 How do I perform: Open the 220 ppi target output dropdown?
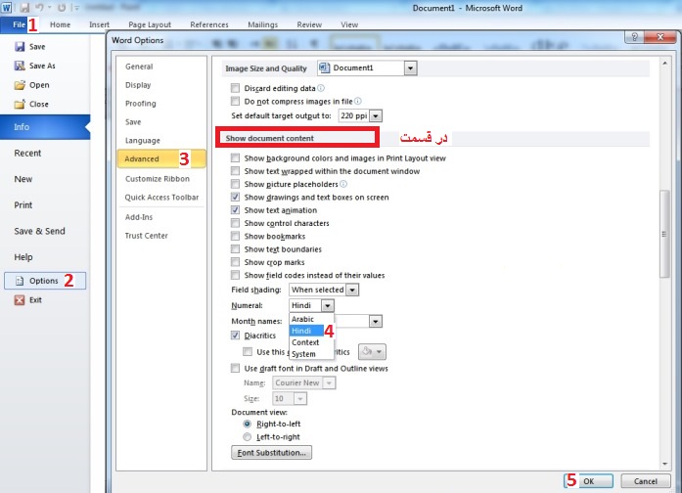(376, 116)
